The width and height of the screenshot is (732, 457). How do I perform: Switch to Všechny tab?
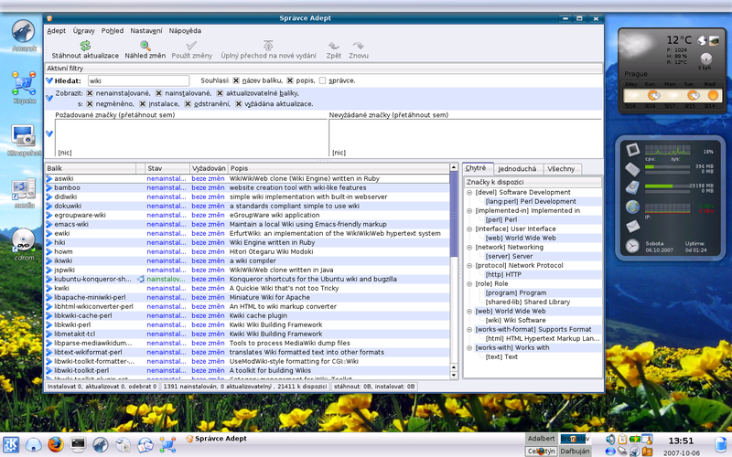561,169
